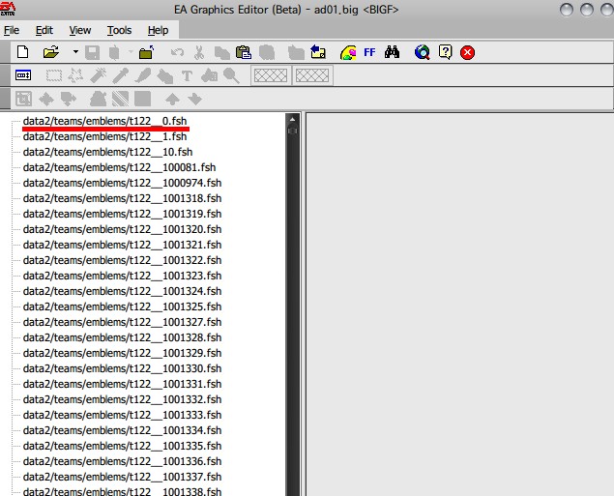Select t122__1001322.fsh tree entry

pyautogui.click(x=122, y=260)
